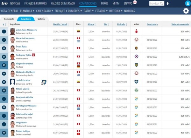Open Valores de Mercado menu

click(63, 4)
